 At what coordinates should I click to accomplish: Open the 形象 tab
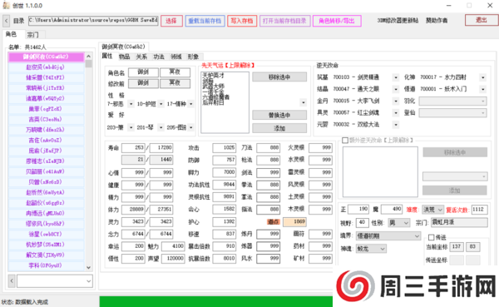[x=193, y=57]
